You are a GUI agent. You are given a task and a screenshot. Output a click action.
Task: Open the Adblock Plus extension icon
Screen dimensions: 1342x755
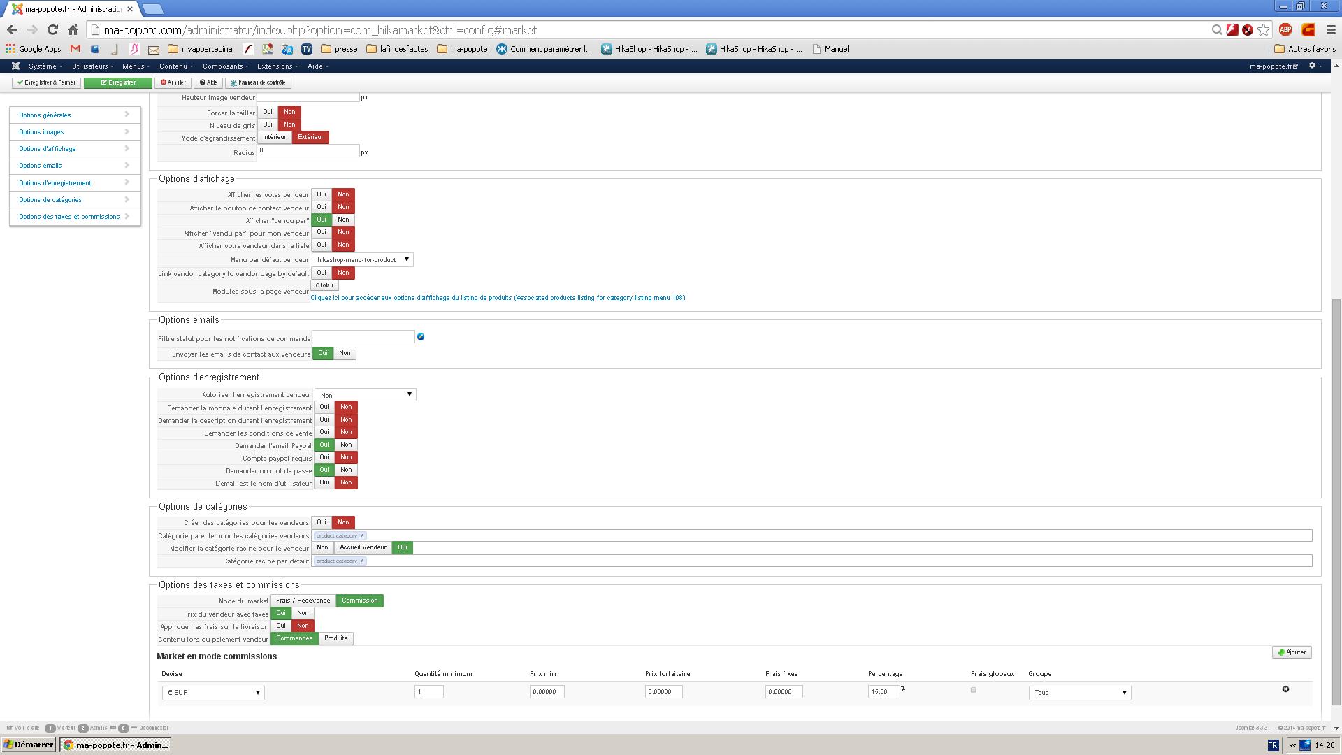point(1285,29)
